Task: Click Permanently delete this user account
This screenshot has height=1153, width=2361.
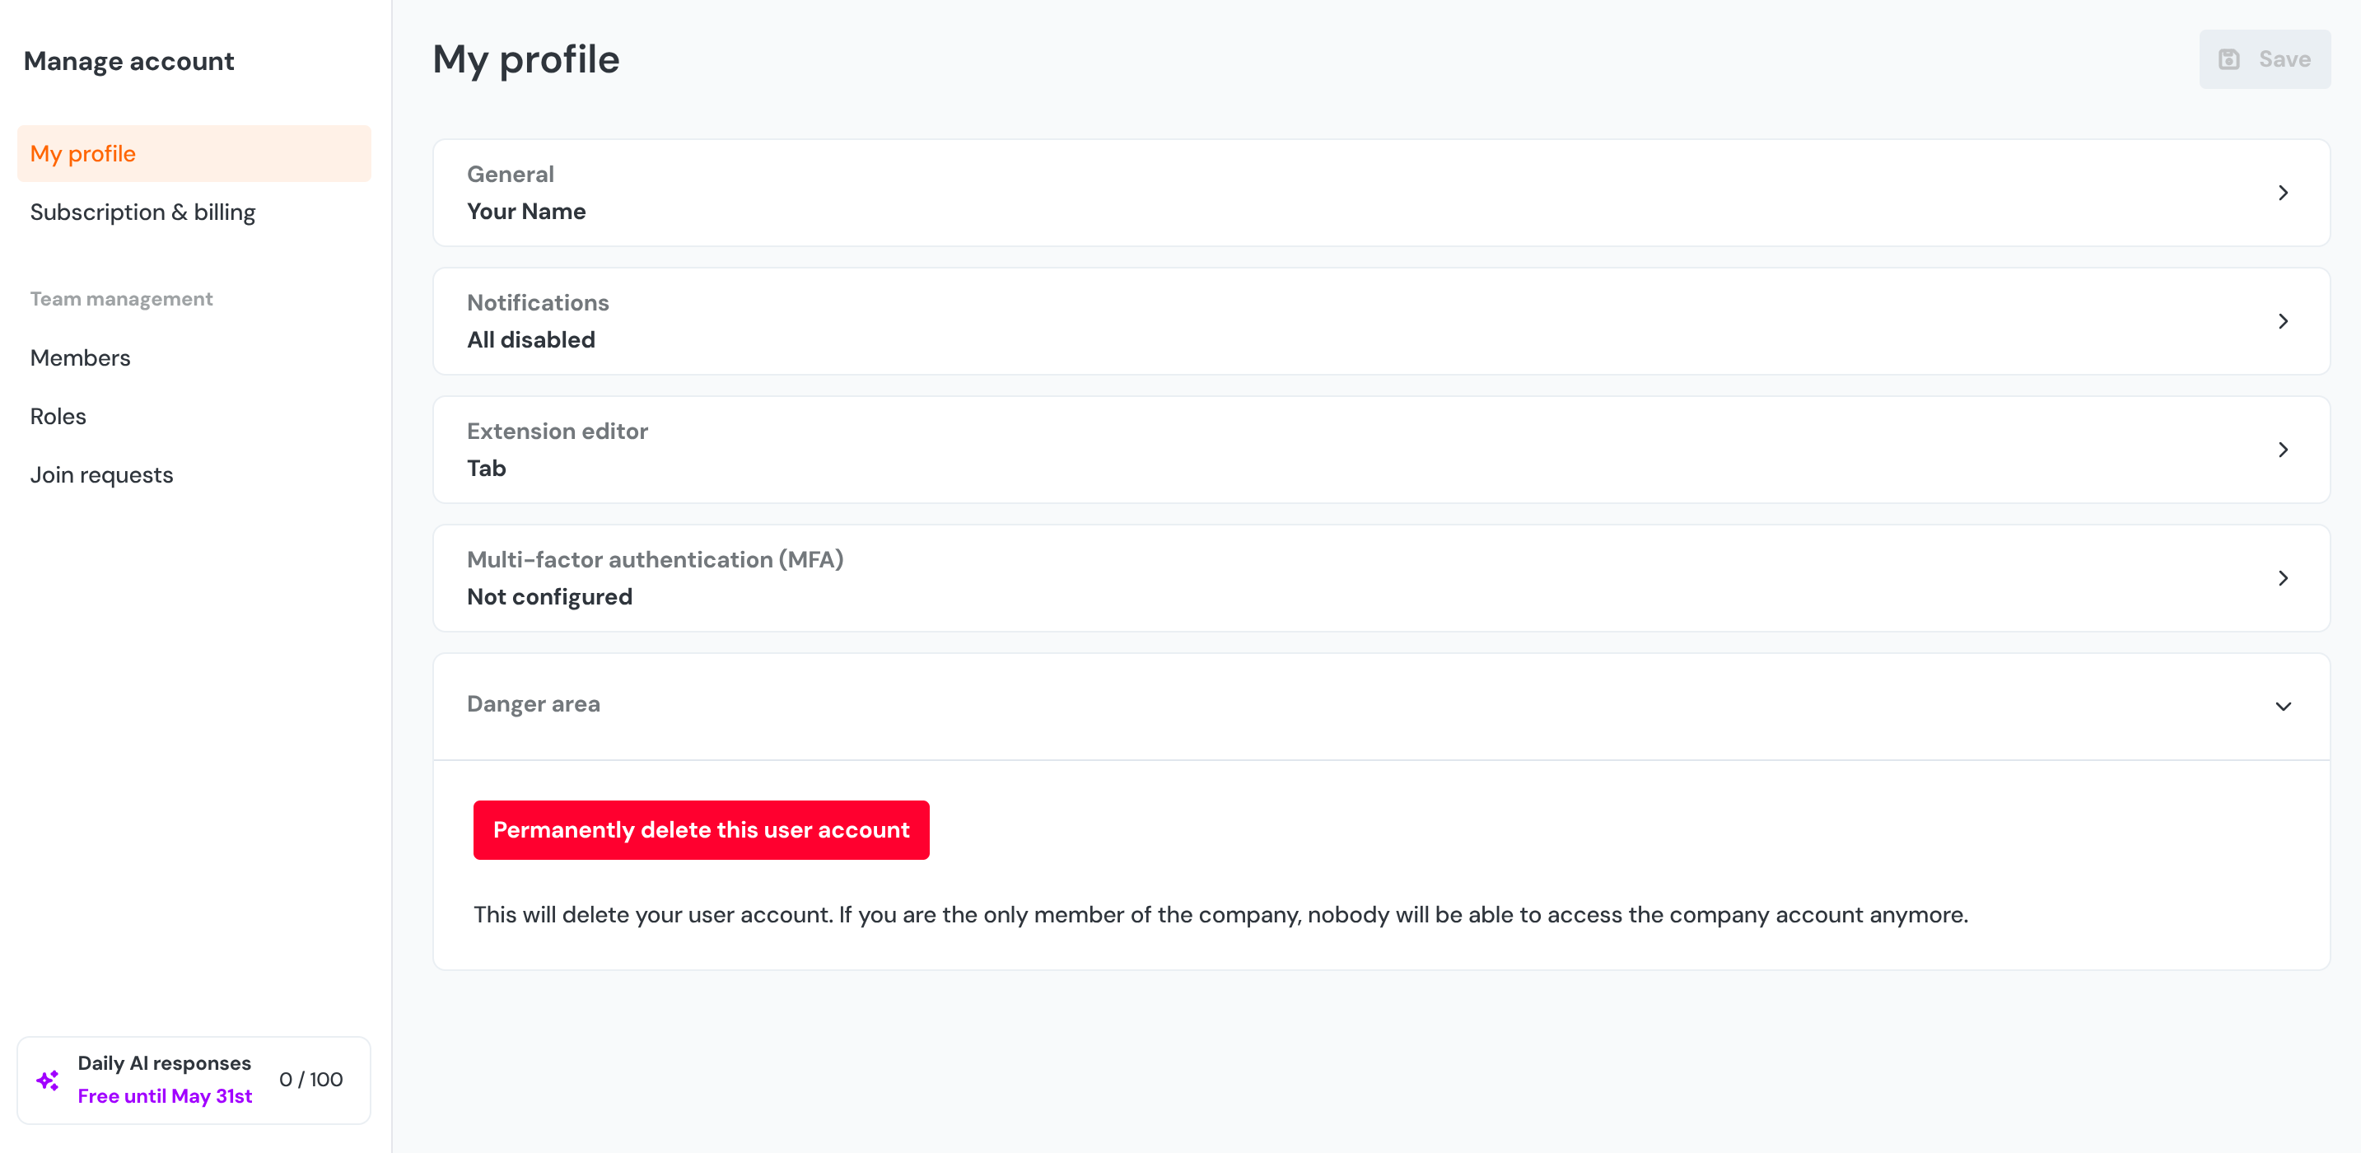Action: pyautogui.click(x=701, y=830)
